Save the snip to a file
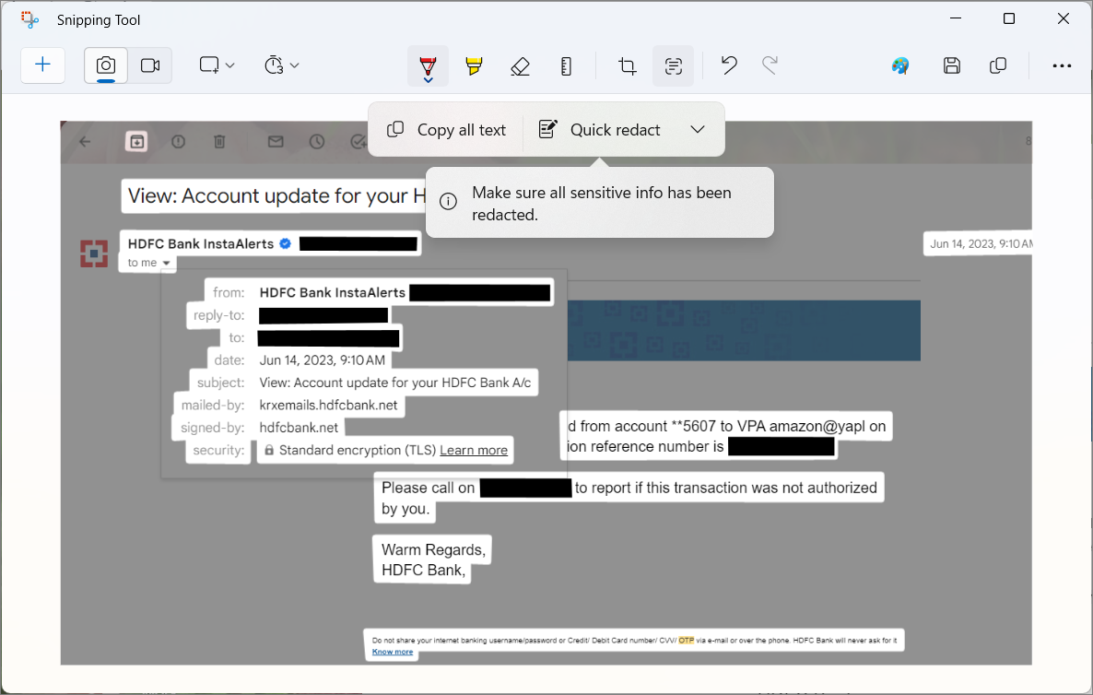Viewport: 1093px width, 695px height. [x=952, y=65]
